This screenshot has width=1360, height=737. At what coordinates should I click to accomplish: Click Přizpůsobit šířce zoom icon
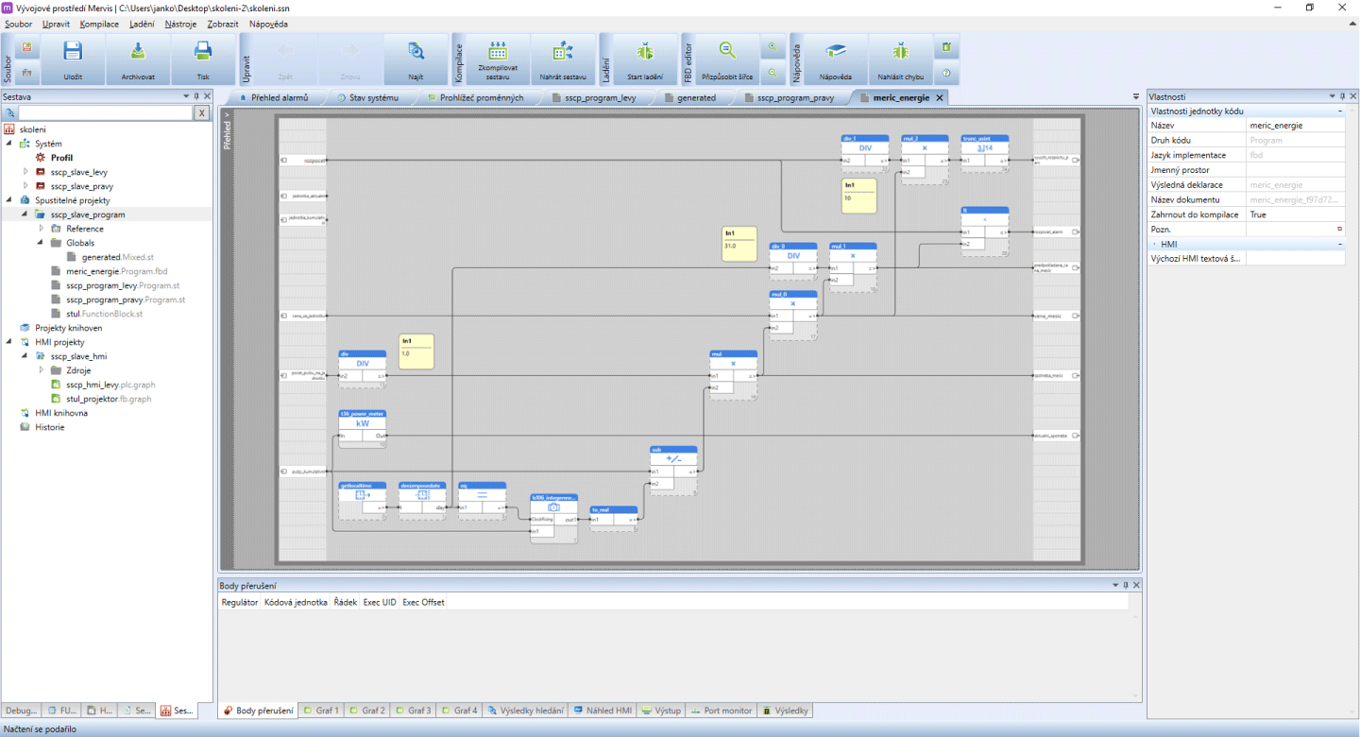coord(726,53)
